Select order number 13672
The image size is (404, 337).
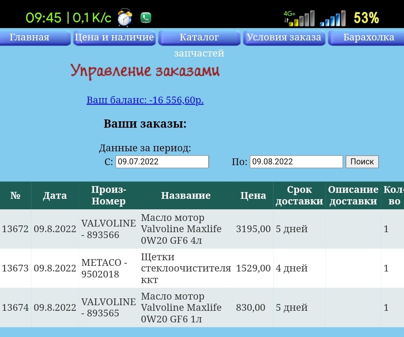point(15,229)
